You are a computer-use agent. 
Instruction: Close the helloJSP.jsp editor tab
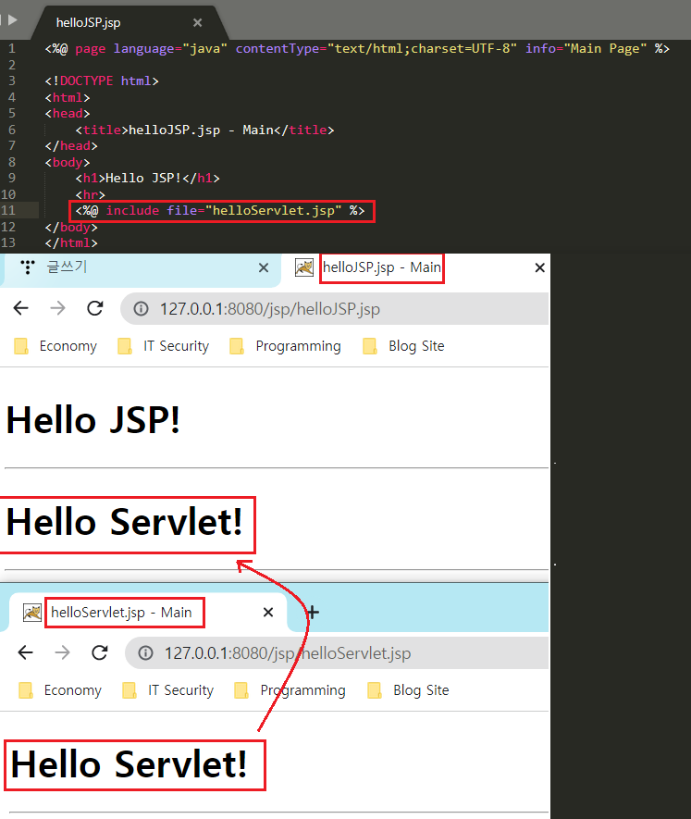click(x=197, y=22)
